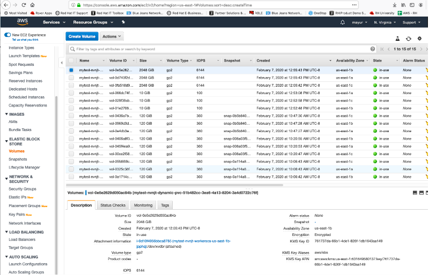Screen dimensions: 429x275
Task: Switch to the Description tab
Action: [x=82, y=205]
